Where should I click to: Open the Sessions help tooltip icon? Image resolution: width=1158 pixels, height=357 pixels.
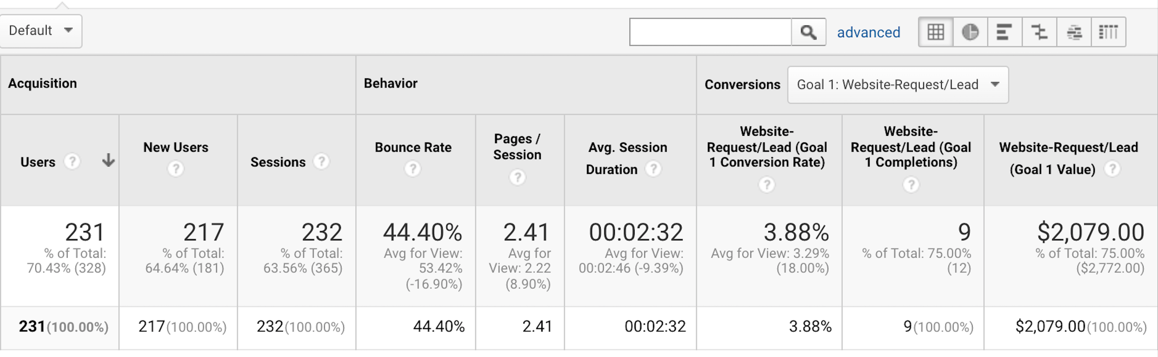322,162
